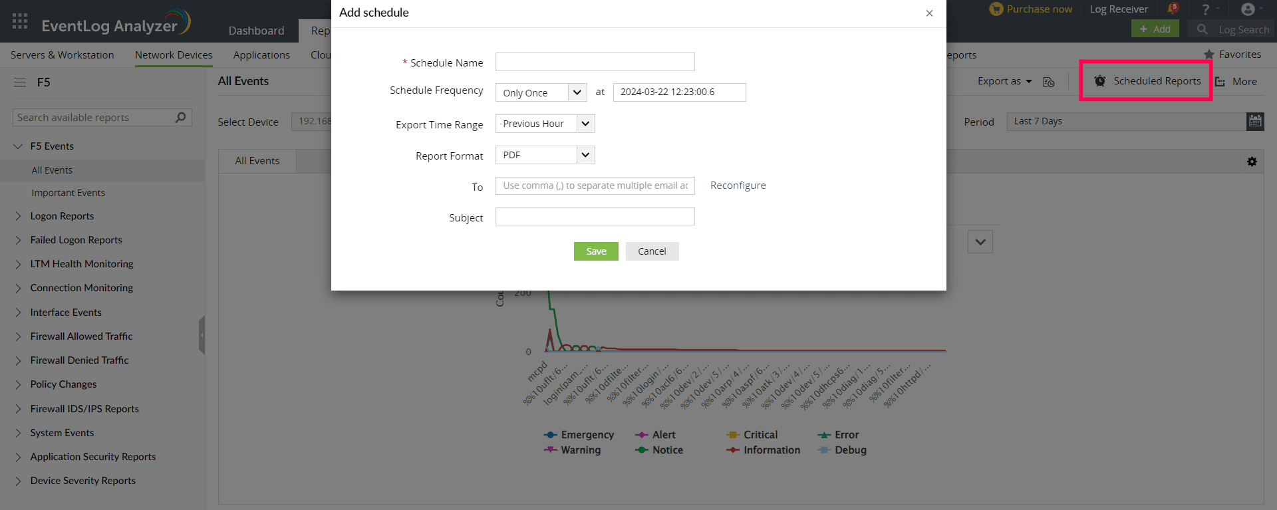Click the Cancel button
Image resolution: width=1277 pixels, height=510 pixels.
[652, 251]
